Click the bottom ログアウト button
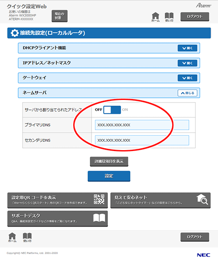This screenshot has width=218, height=261. coord(195,237)
